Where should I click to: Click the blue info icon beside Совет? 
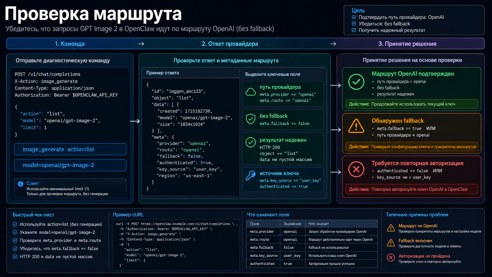21,184
